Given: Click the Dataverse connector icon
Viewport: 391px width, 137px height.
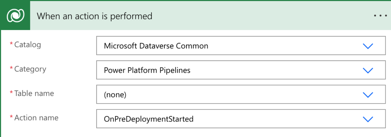Looking at the screenshot, I should 15,16.
